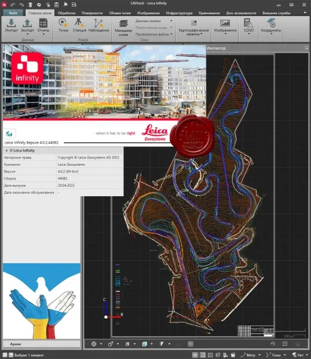
Task: Click the trash delete icon in title bar
Action: tap(31, 4)
